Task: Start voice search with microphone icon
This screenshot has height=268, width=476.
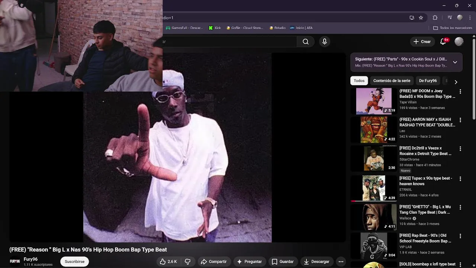Action: click(x=325, y=42)
